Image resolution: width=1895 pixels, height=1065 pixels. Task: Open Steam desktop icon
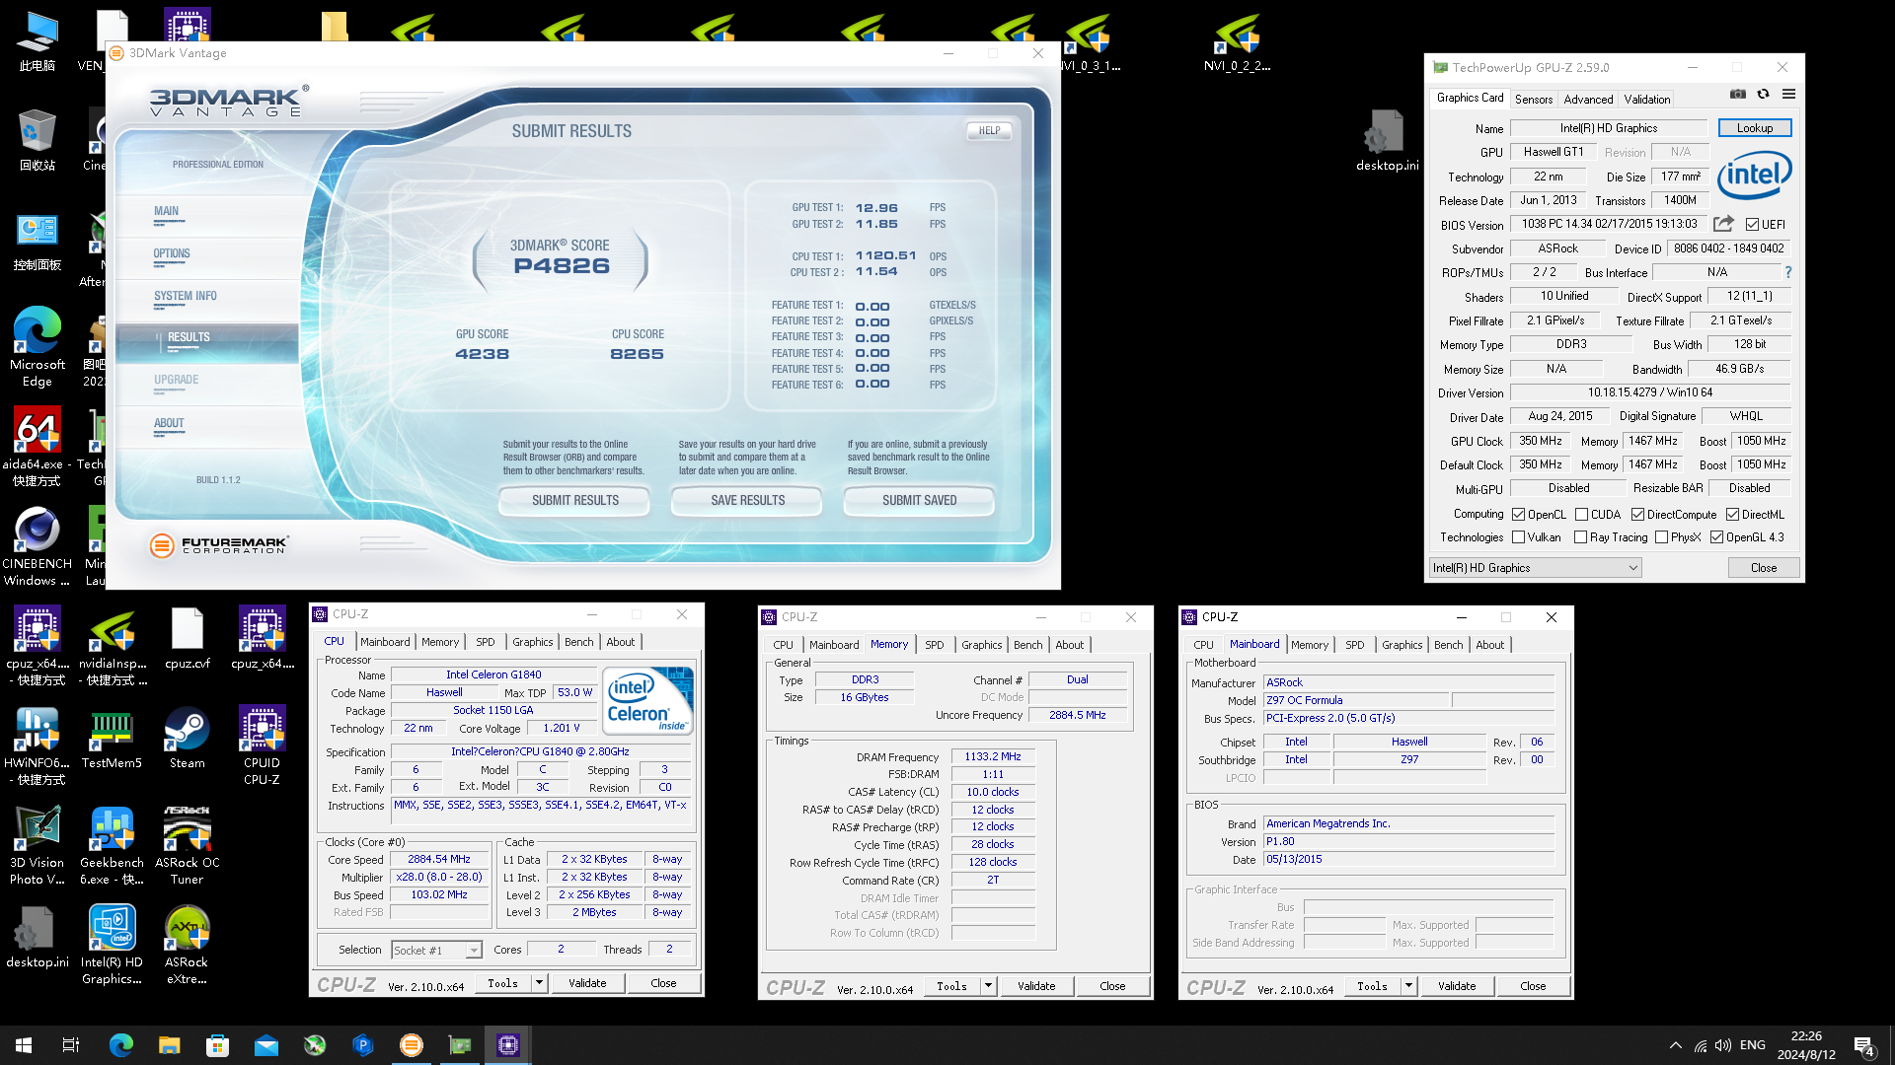[187, 738]
